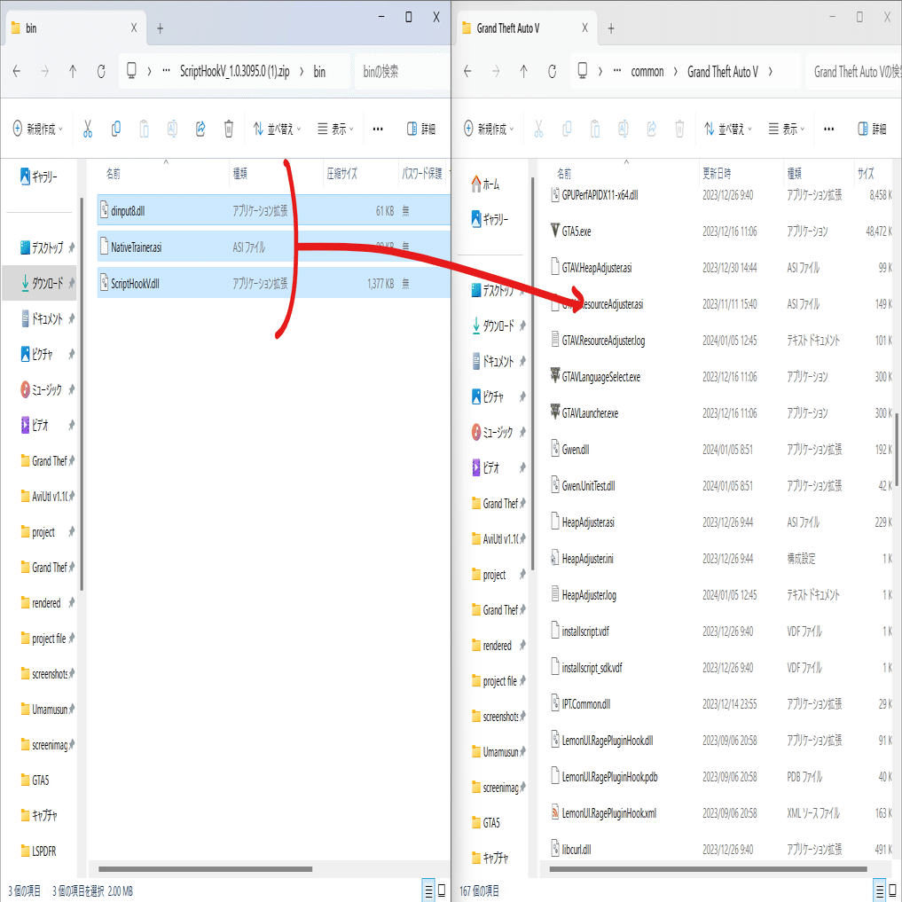Click Cut icon in bin window toolbar
The image size is (902, 902).
tap(88, 129)
